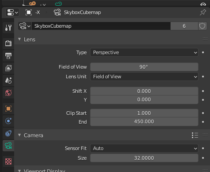Open the View Layer properties tab
The width and height of the screenshot is (210, 172).
click(8, 68)
